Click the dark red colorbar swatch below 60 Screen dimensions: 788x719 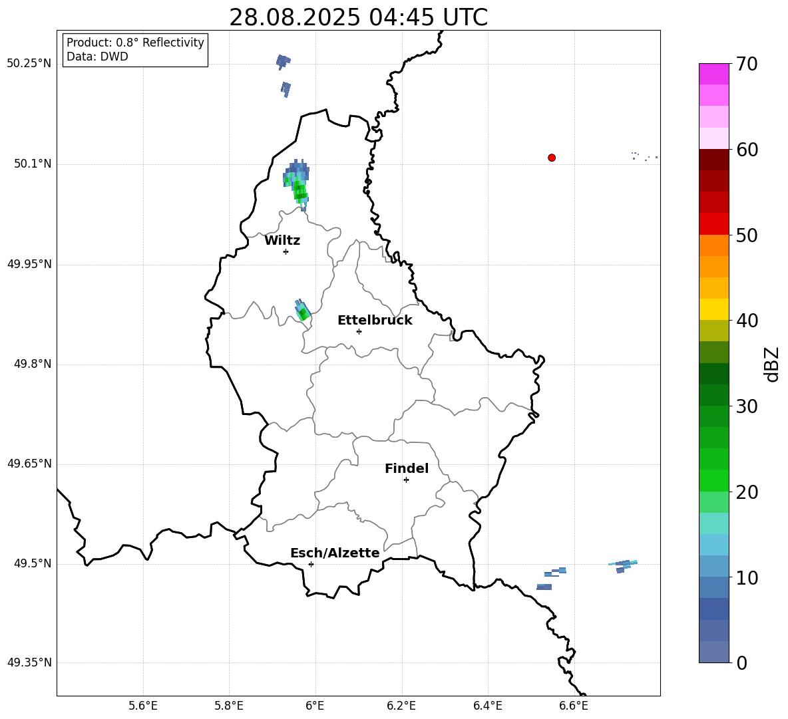(714, 159)
